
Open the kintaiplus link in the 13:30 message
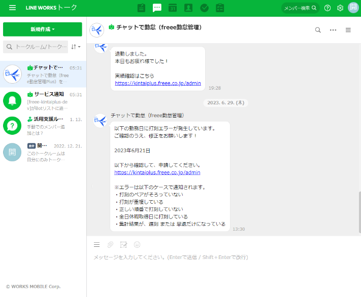[x=157, y=172]
